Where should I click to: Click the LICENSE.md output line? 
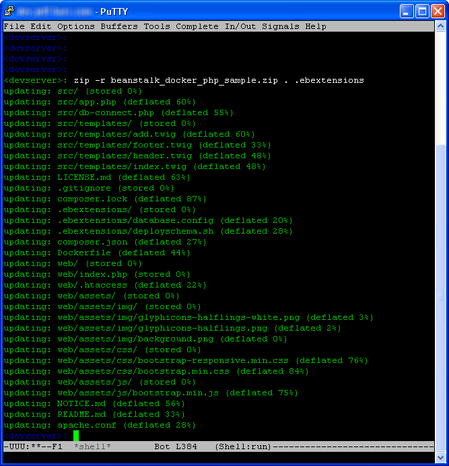97,177
